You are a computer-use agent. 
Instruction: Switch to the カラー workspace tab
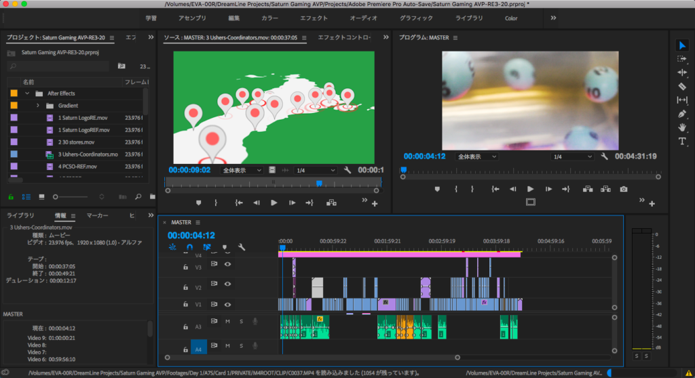point(269,18)
